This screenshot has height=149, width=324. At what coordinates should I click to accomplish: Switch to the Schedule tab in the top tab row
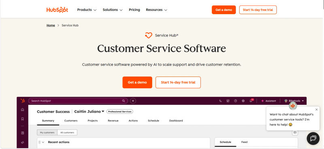[x=153, y=121]
